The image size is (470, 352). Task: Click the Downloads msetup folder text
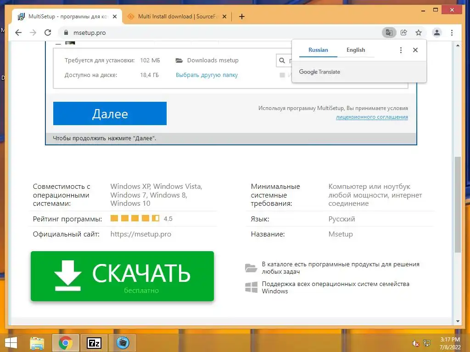(213, 60)
